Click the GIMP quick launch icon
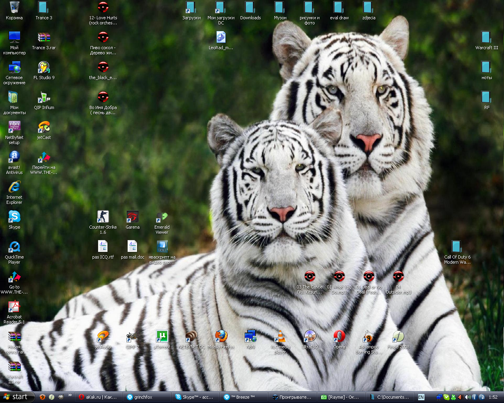 tap(61, 397)
